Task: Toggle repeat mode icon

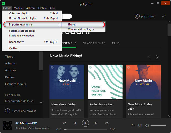Action: click(x=107, y=123)
